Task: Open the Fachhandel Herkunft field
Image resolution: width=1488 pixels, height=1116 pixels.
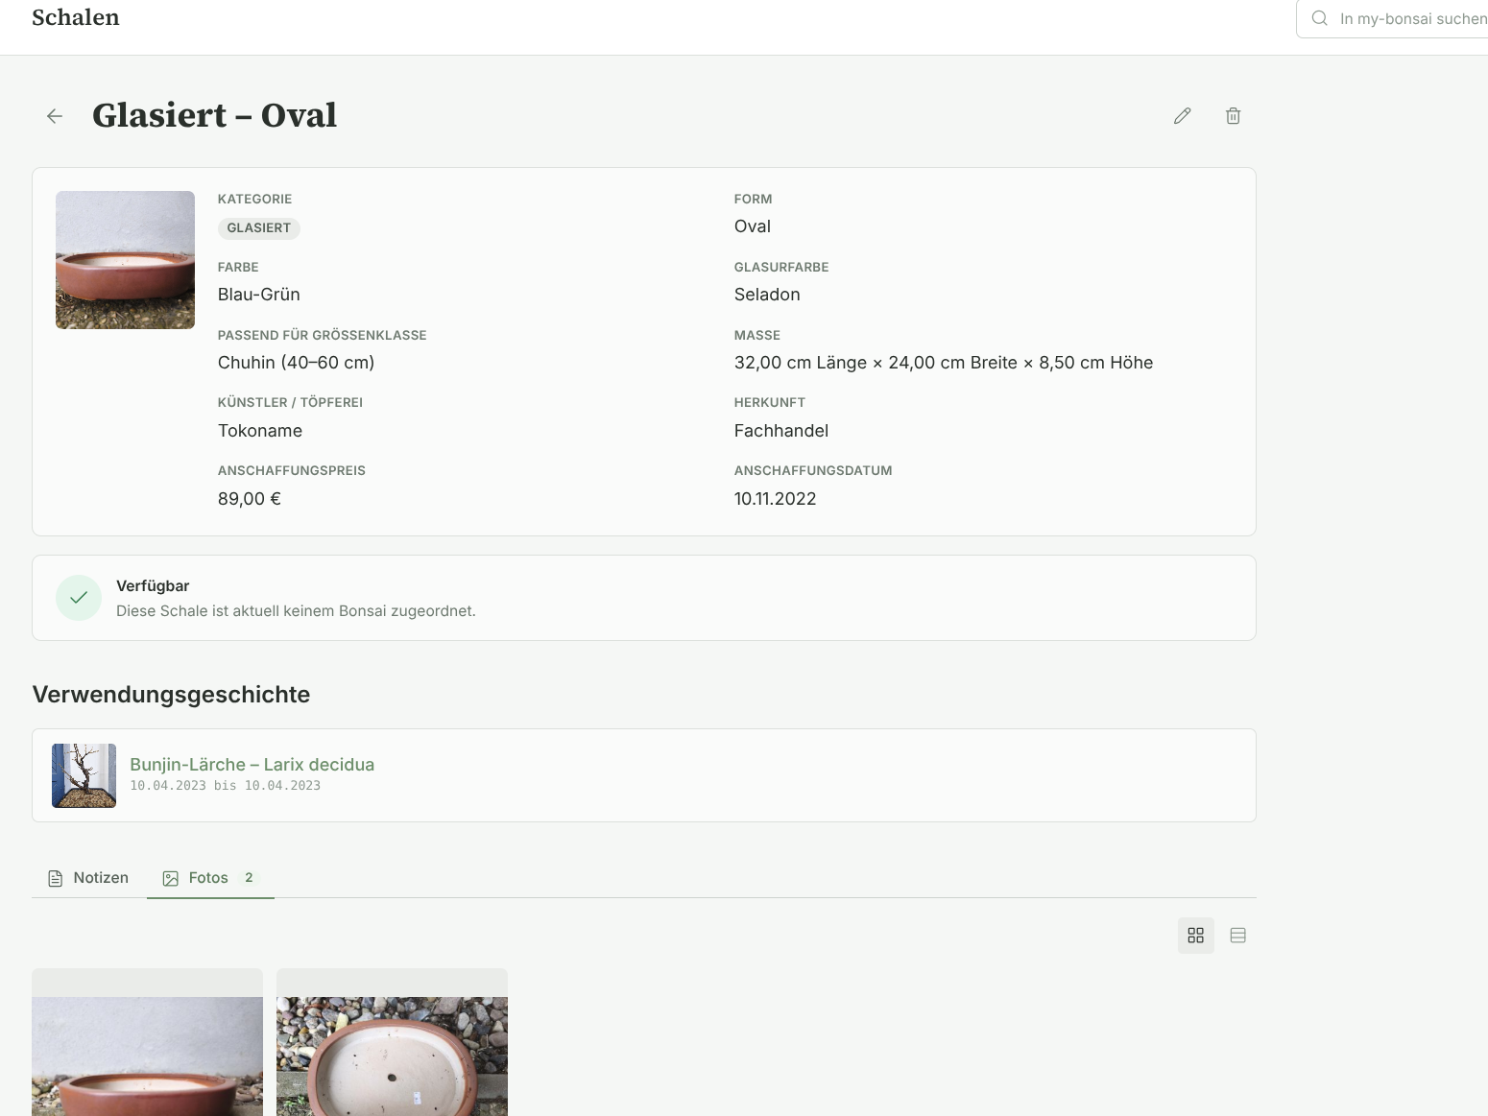Action: pos(780,430)
